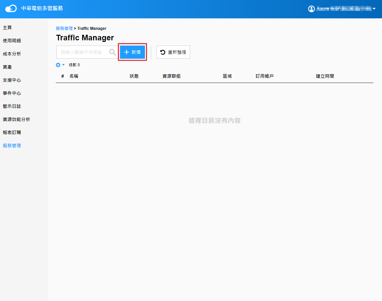The height and width of the screenshot is (301, 382).
Task: Click the cloud logo icon in header
Action: [x=11, y=9]
